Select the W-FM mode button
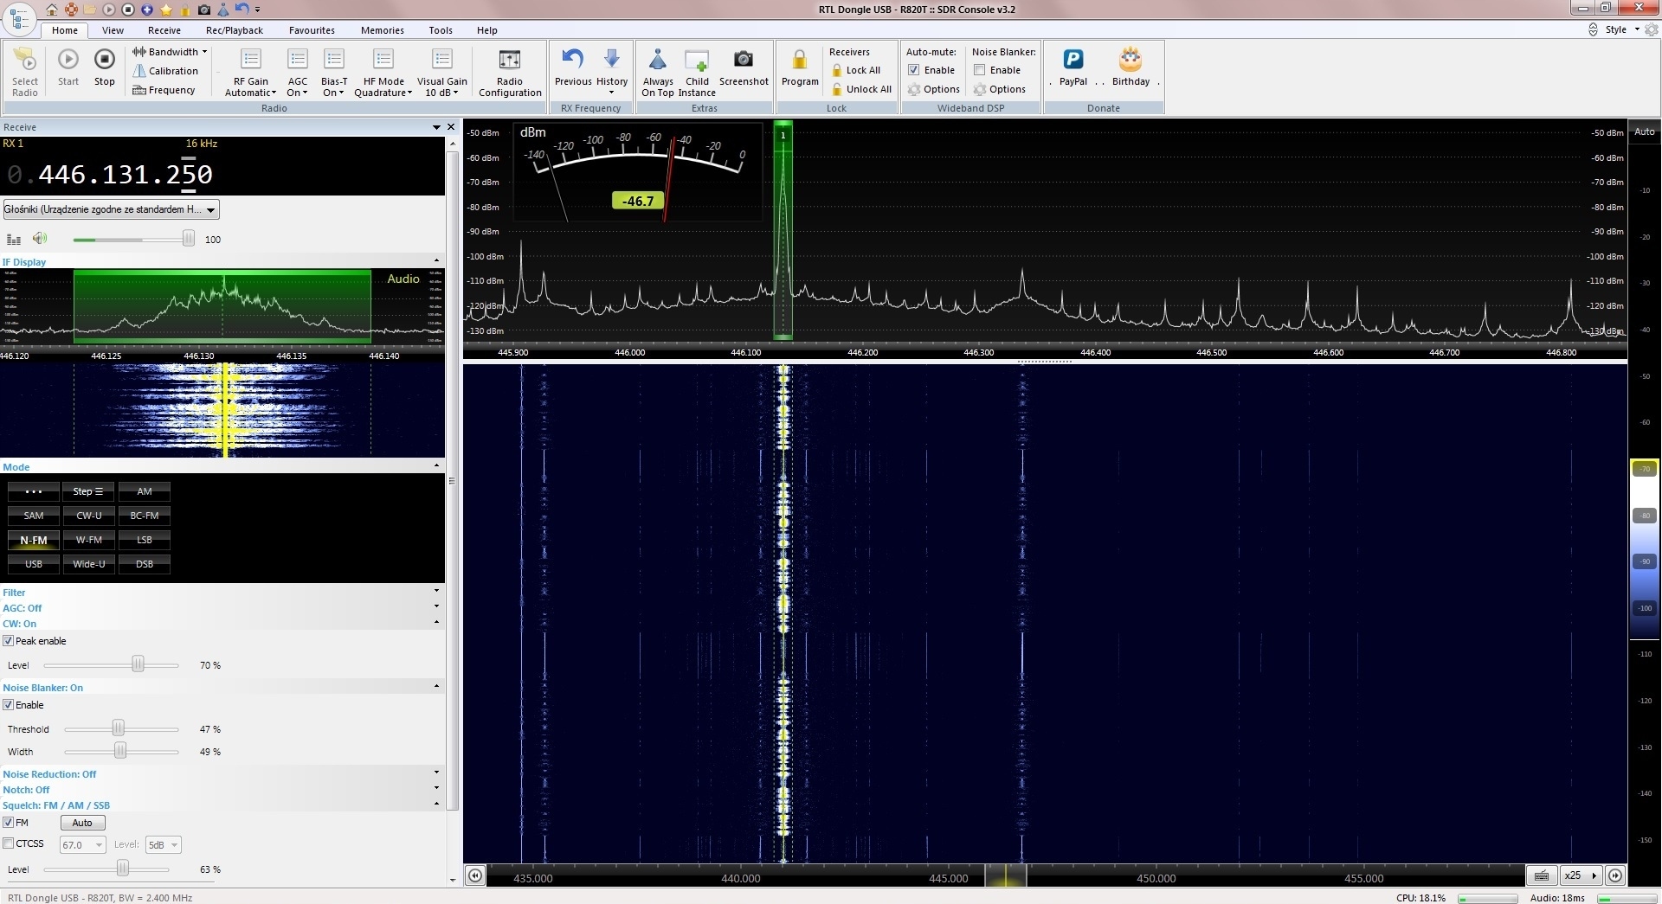Screen dimensions: 1662x904 88,540
